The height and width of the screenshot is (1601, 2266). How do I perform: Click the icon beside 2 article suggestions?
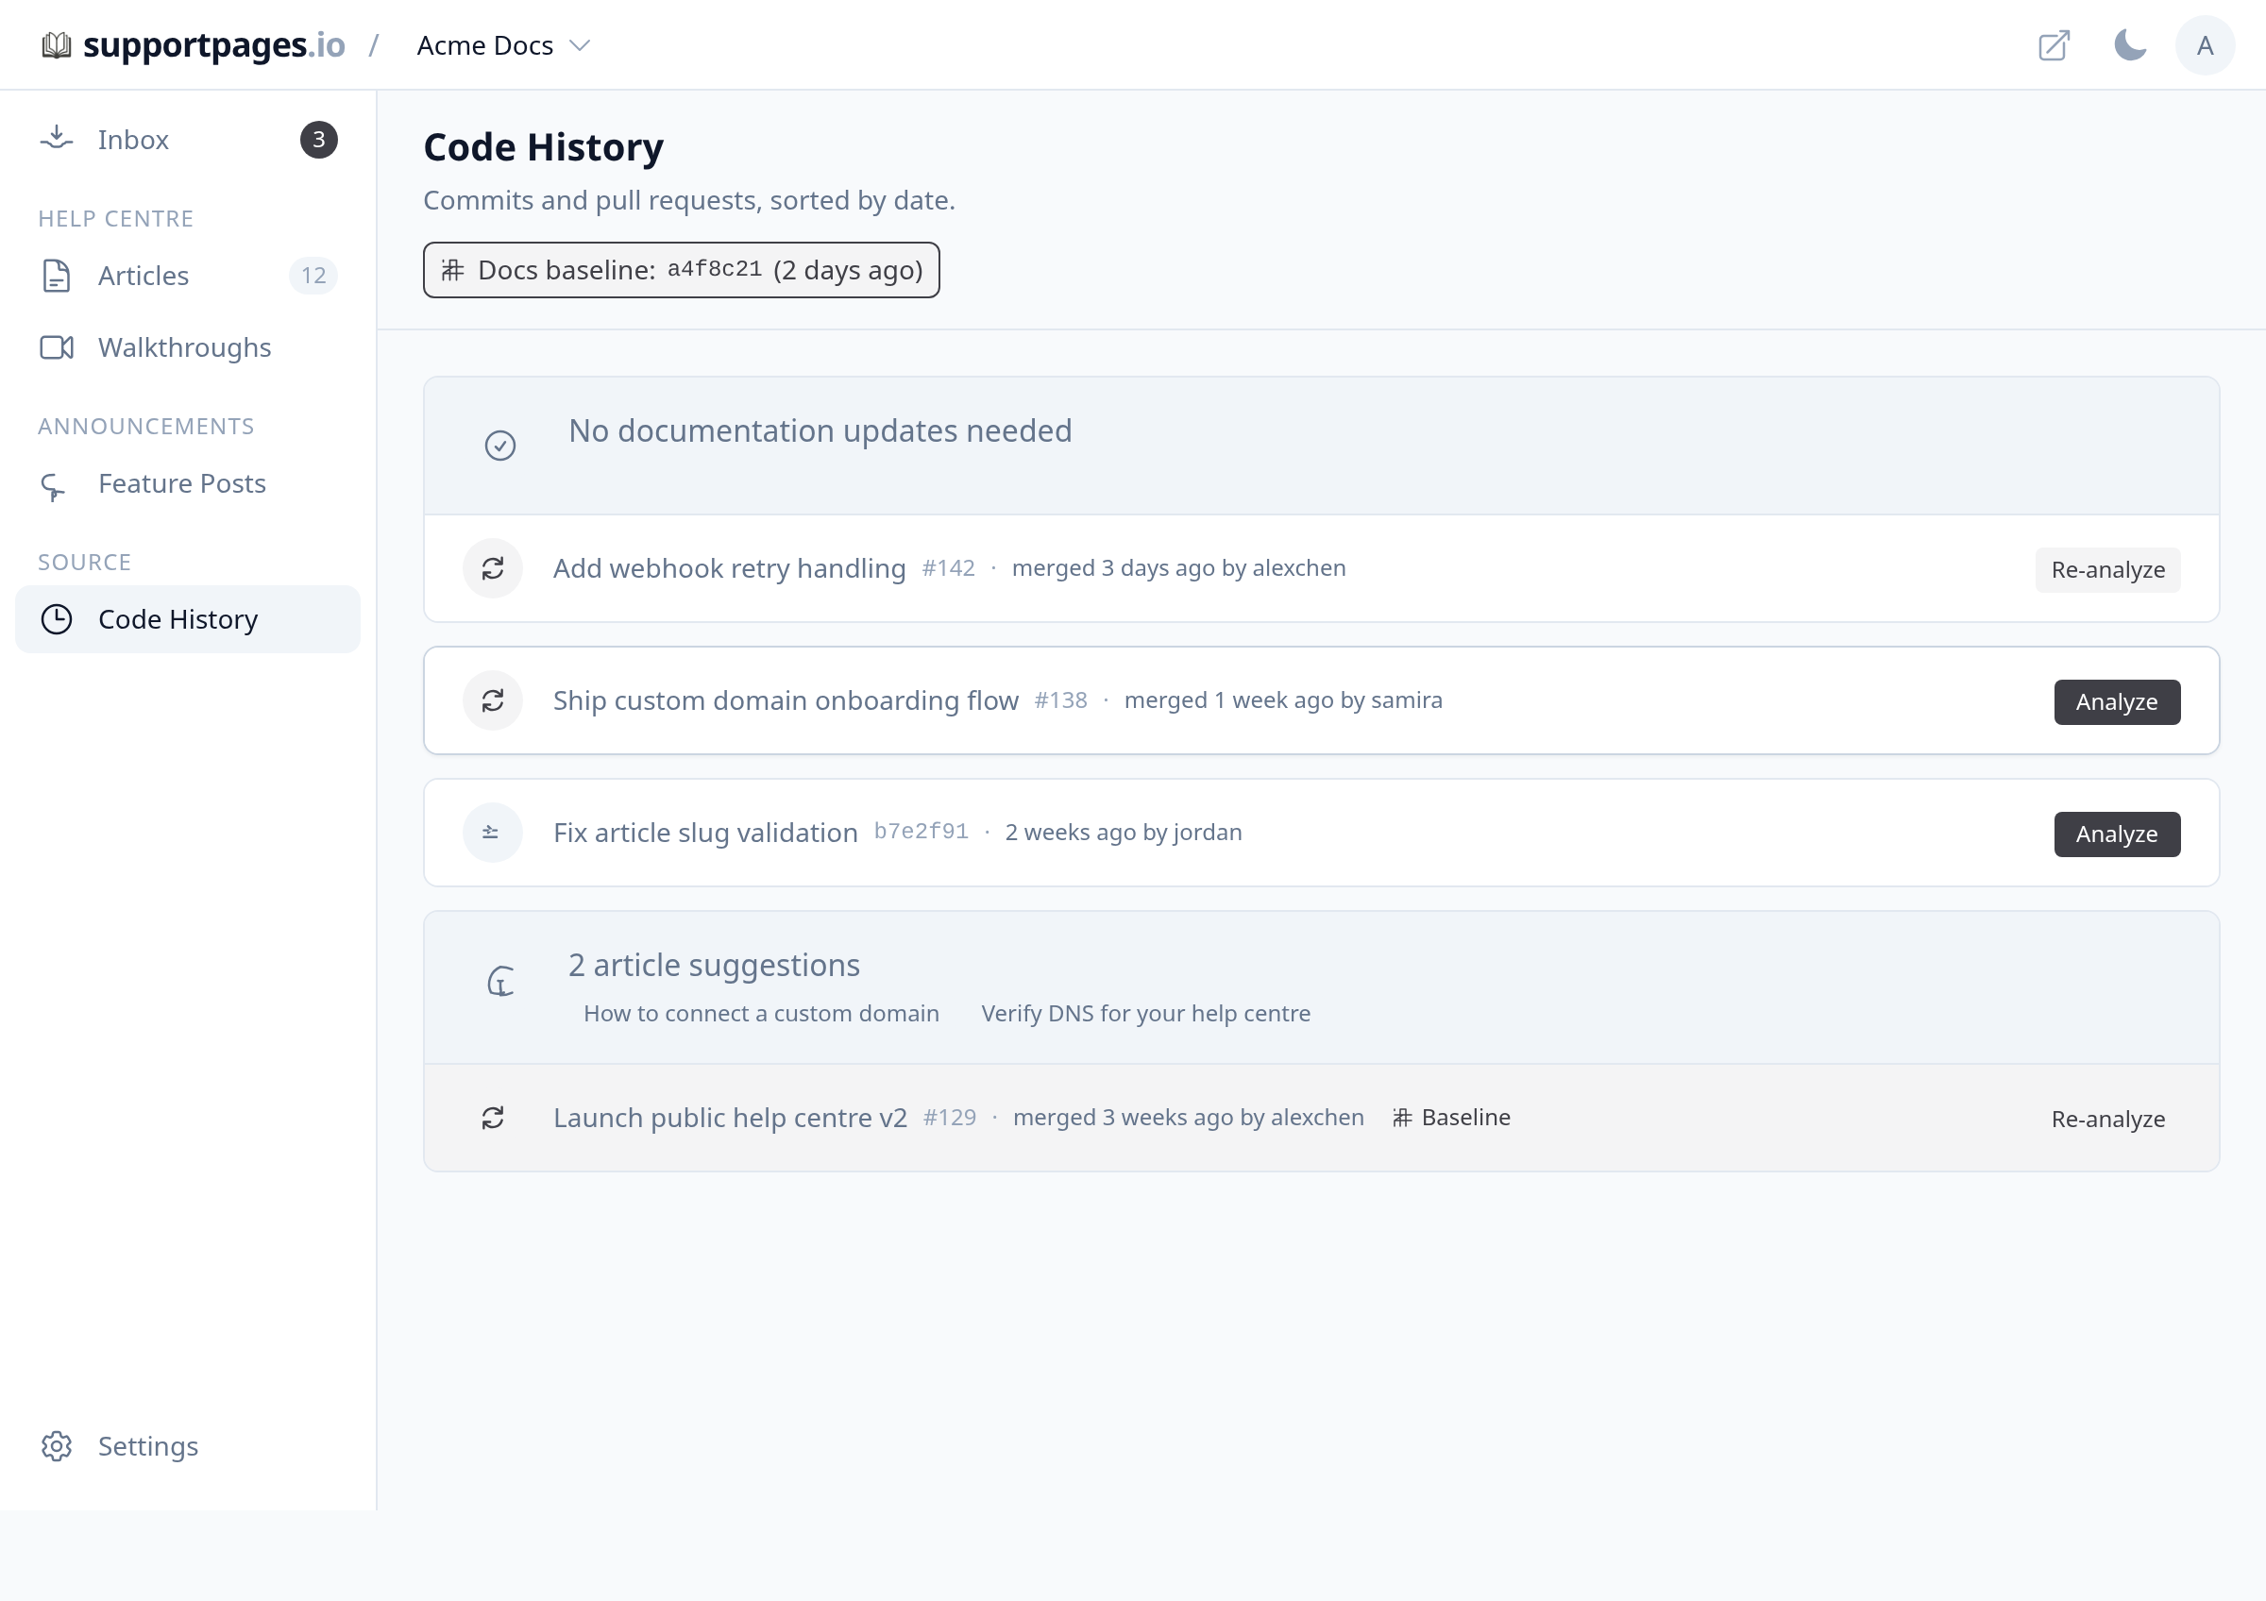point(500,981)
